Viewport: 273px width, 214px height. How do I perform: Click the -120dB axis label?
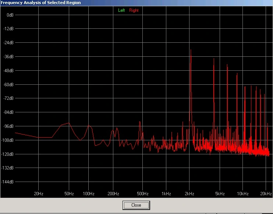tap(7, 154)
